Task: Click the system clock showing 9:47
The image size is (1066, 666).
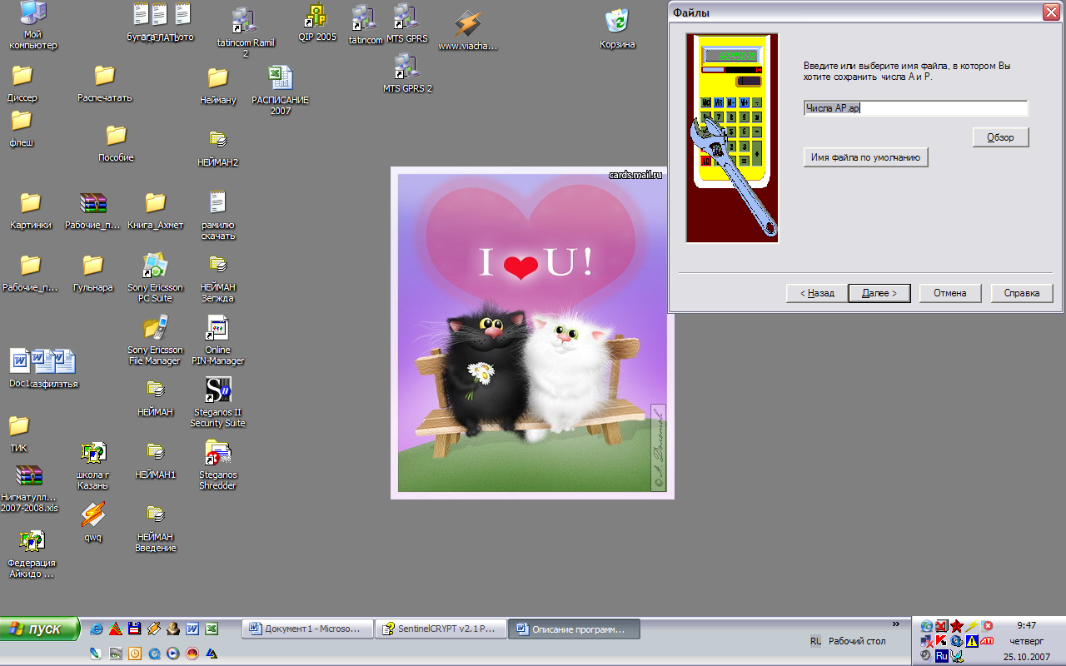Action: (x=1027, y=625)
